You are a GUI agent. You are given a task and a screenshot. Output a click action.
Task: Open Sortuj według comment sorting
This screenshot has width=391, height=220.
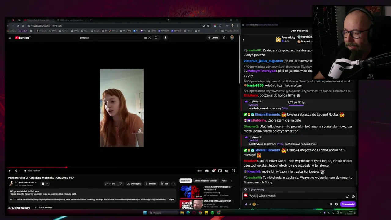pyautogui.click(x=43, y=207)
